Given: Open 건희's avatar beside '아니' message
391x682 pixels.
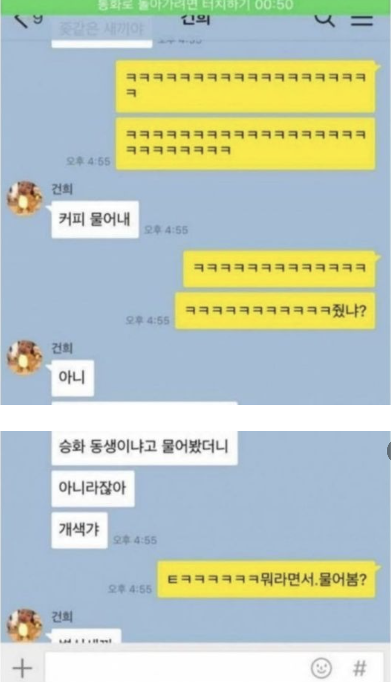Looking at the screenshot, I should click(25, 357).
